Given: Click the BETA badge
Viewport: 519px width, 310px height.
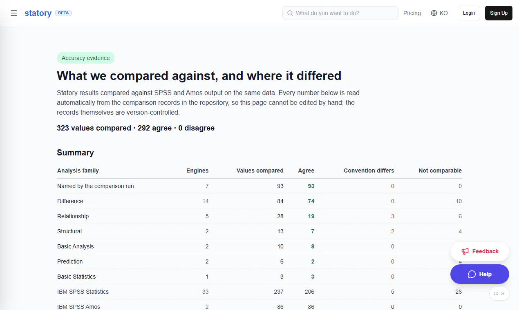Looking at the screenshot, I should pos(63,13).
